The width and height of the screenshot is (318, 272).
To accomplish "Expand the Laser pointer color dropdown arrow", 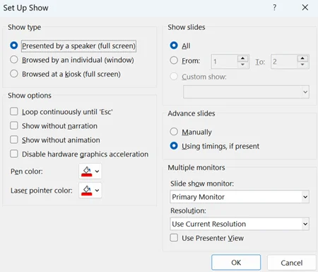I will [x=97, y=191].
